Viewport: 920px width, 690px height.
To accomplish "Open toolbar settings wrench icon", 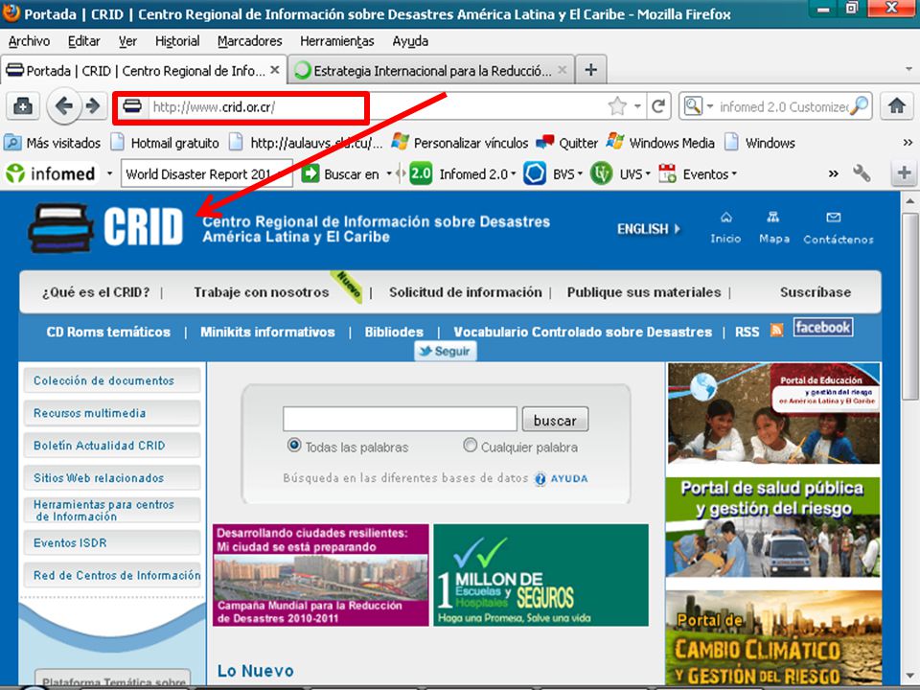I will (862, 173).
